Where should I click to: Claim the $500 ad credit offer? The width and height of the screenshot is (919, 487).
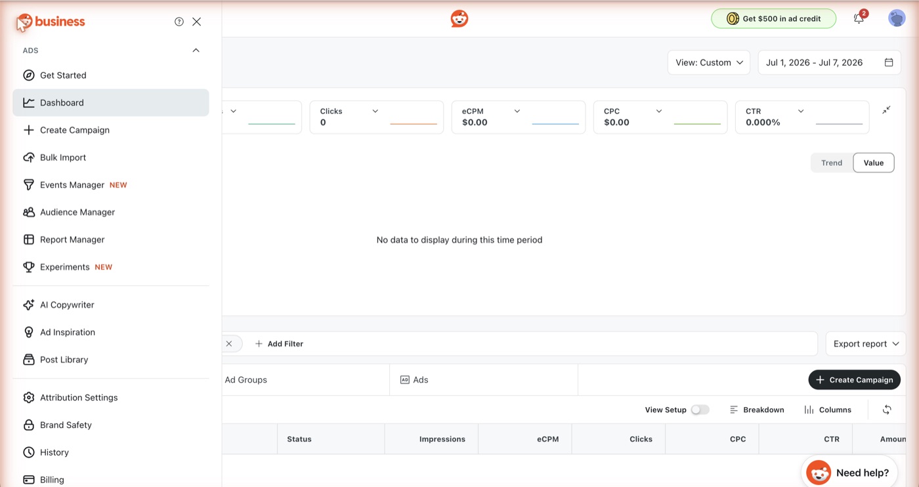[774, 19]
